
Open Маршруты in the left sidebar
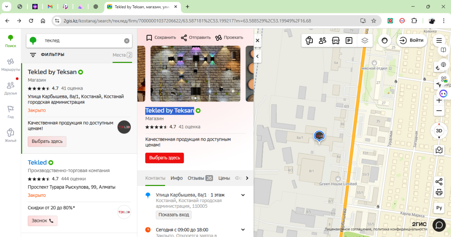[11, 64]
